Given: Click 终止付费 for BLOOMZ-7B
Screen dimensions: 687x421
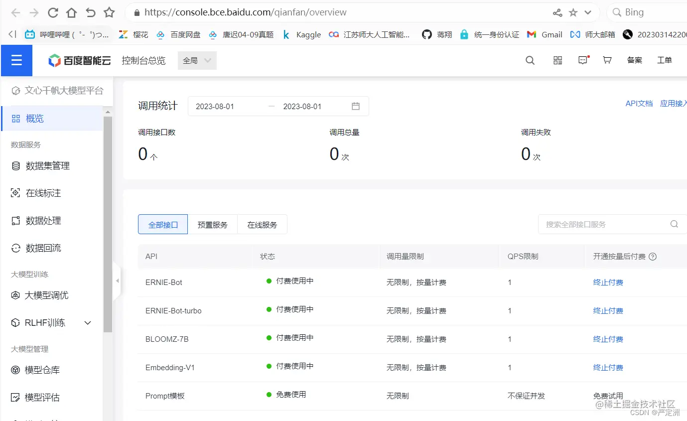Looking at the screenshot, I should click(608, 339).
